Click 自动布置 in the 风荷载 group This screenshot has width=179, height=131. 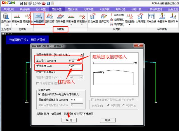(x=93, y=18)
